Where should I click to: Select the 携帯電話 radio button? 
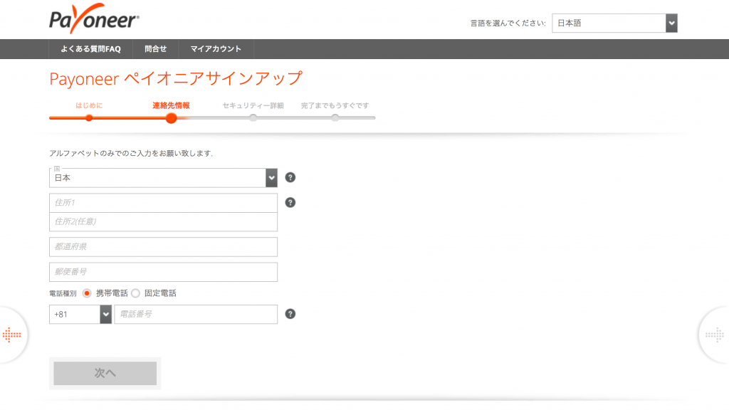(87, 293)
